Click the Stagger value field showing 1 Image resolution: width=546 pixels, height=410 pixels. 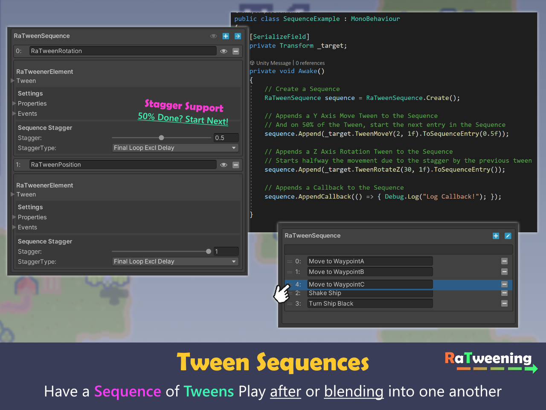[x=226, y=252]
